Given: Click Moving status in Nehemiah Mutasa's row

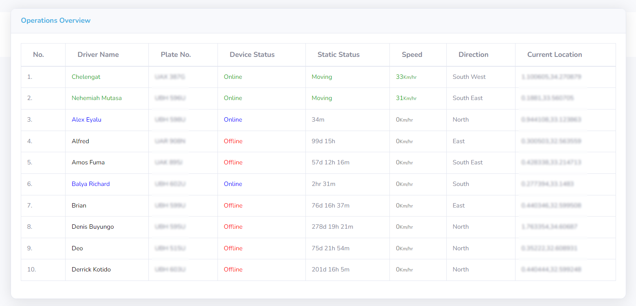Looking at the screenshot, I should [322, 98].
